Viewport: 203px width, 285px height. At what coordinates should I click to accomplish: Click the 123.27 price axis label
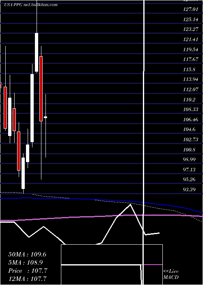pyautogui.click(x=190, y=29)
